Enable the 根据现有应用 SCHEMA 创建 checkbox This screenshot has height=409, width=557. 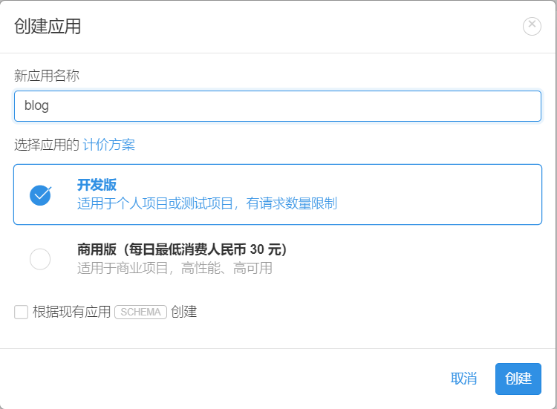(x=21, y=312)
